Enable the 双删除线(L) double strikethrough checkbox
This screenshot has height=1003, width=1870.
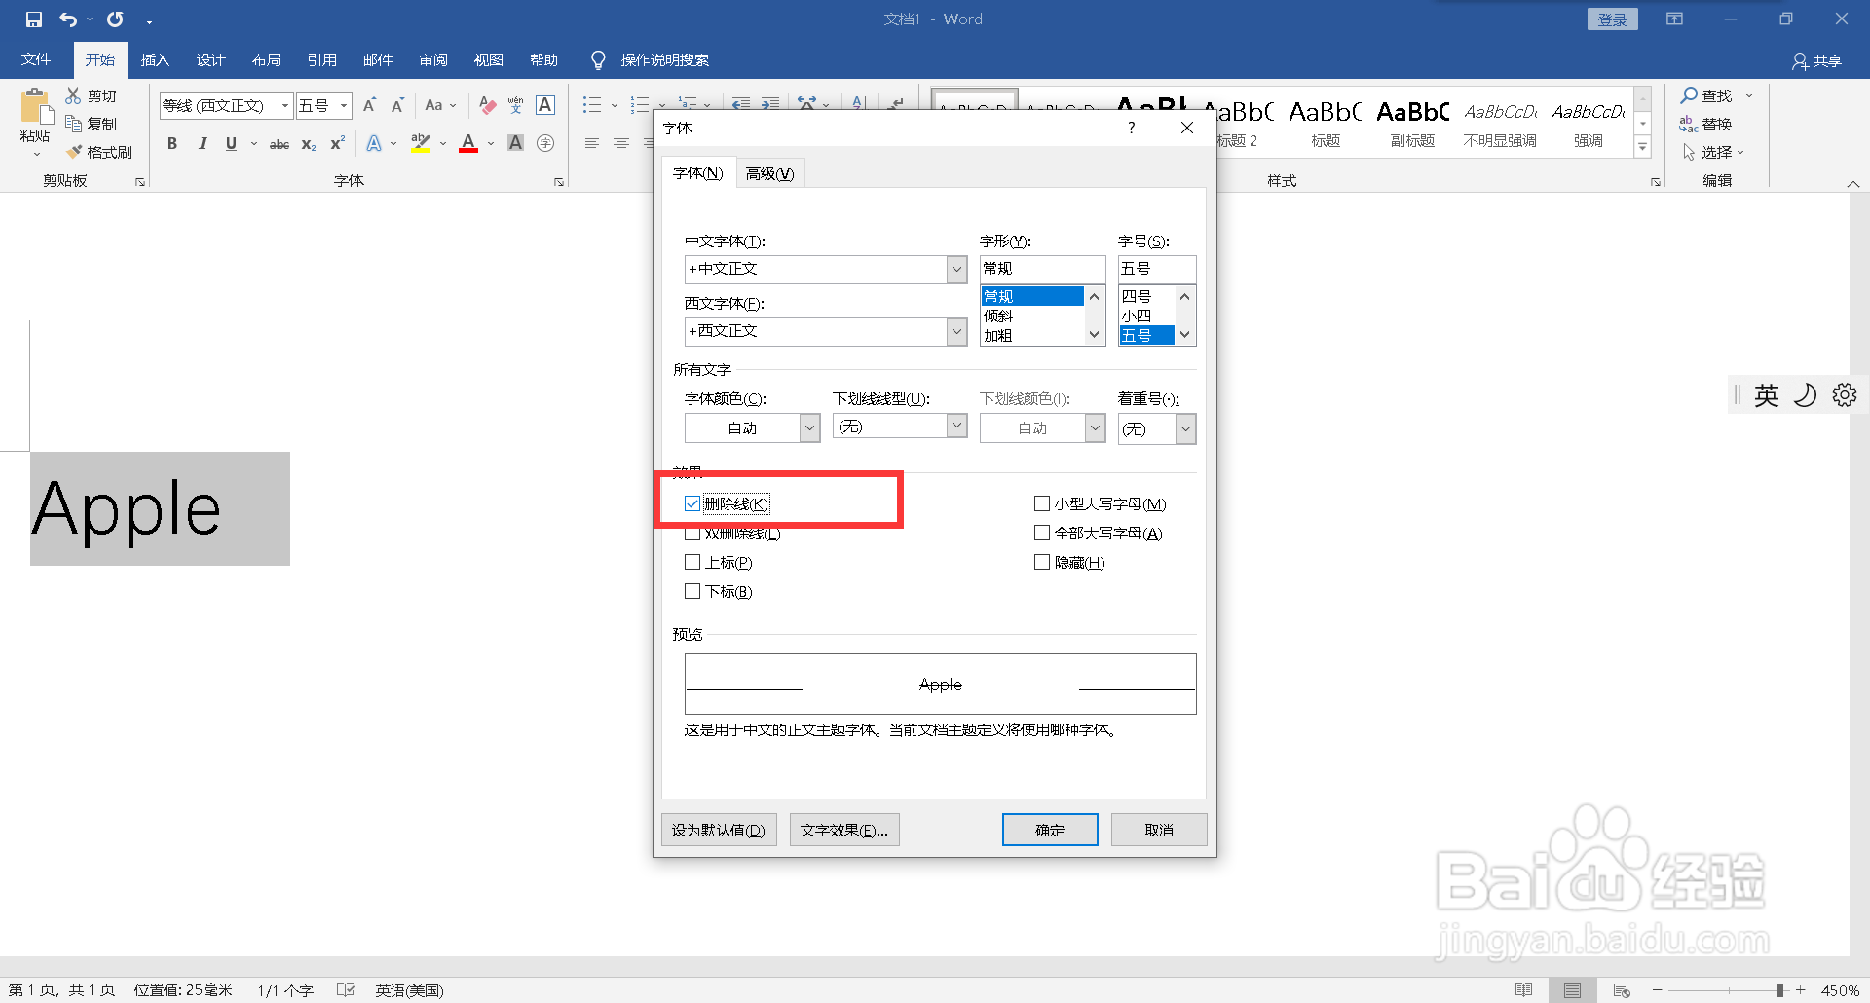pyautogui.click(x=692, y=533)
